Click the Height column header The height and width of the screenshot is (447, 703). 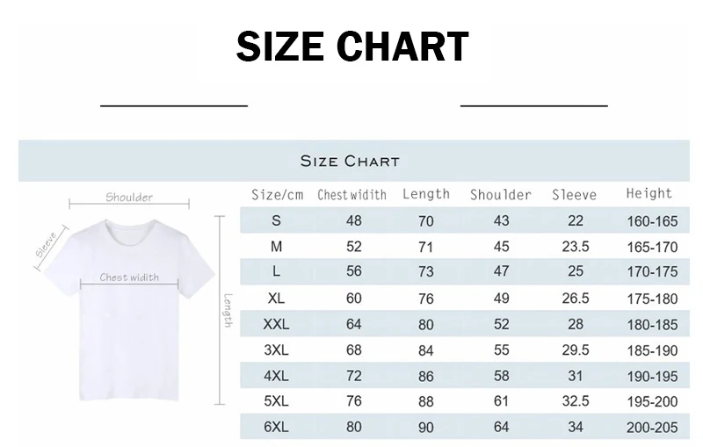pos(649,193)
